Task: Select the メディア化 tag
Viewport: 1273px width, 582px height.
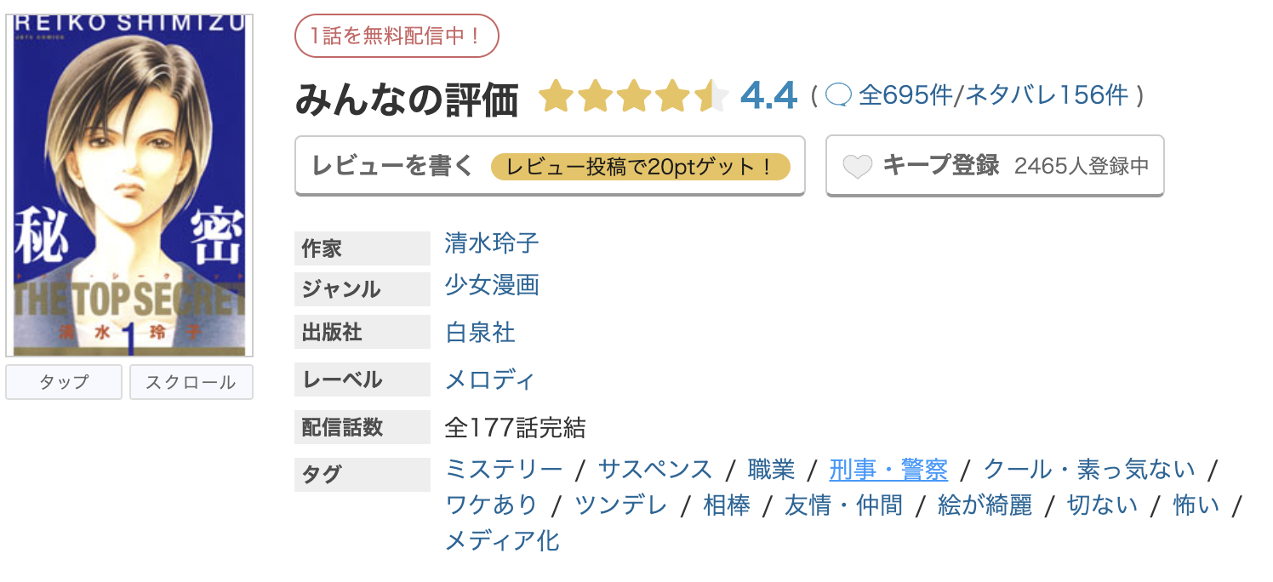Action: point(504,541)
